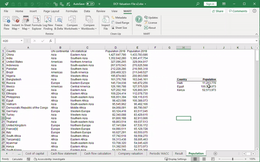This screenshot has height=162, width=260.
Task: Click the Share button
Action: point(218,11)
